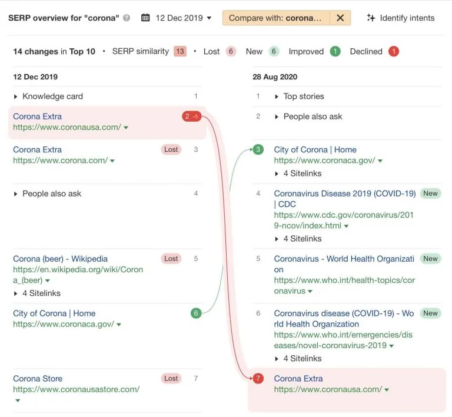
Task: Click the green position 3 badge
Action: coord(258,149)
